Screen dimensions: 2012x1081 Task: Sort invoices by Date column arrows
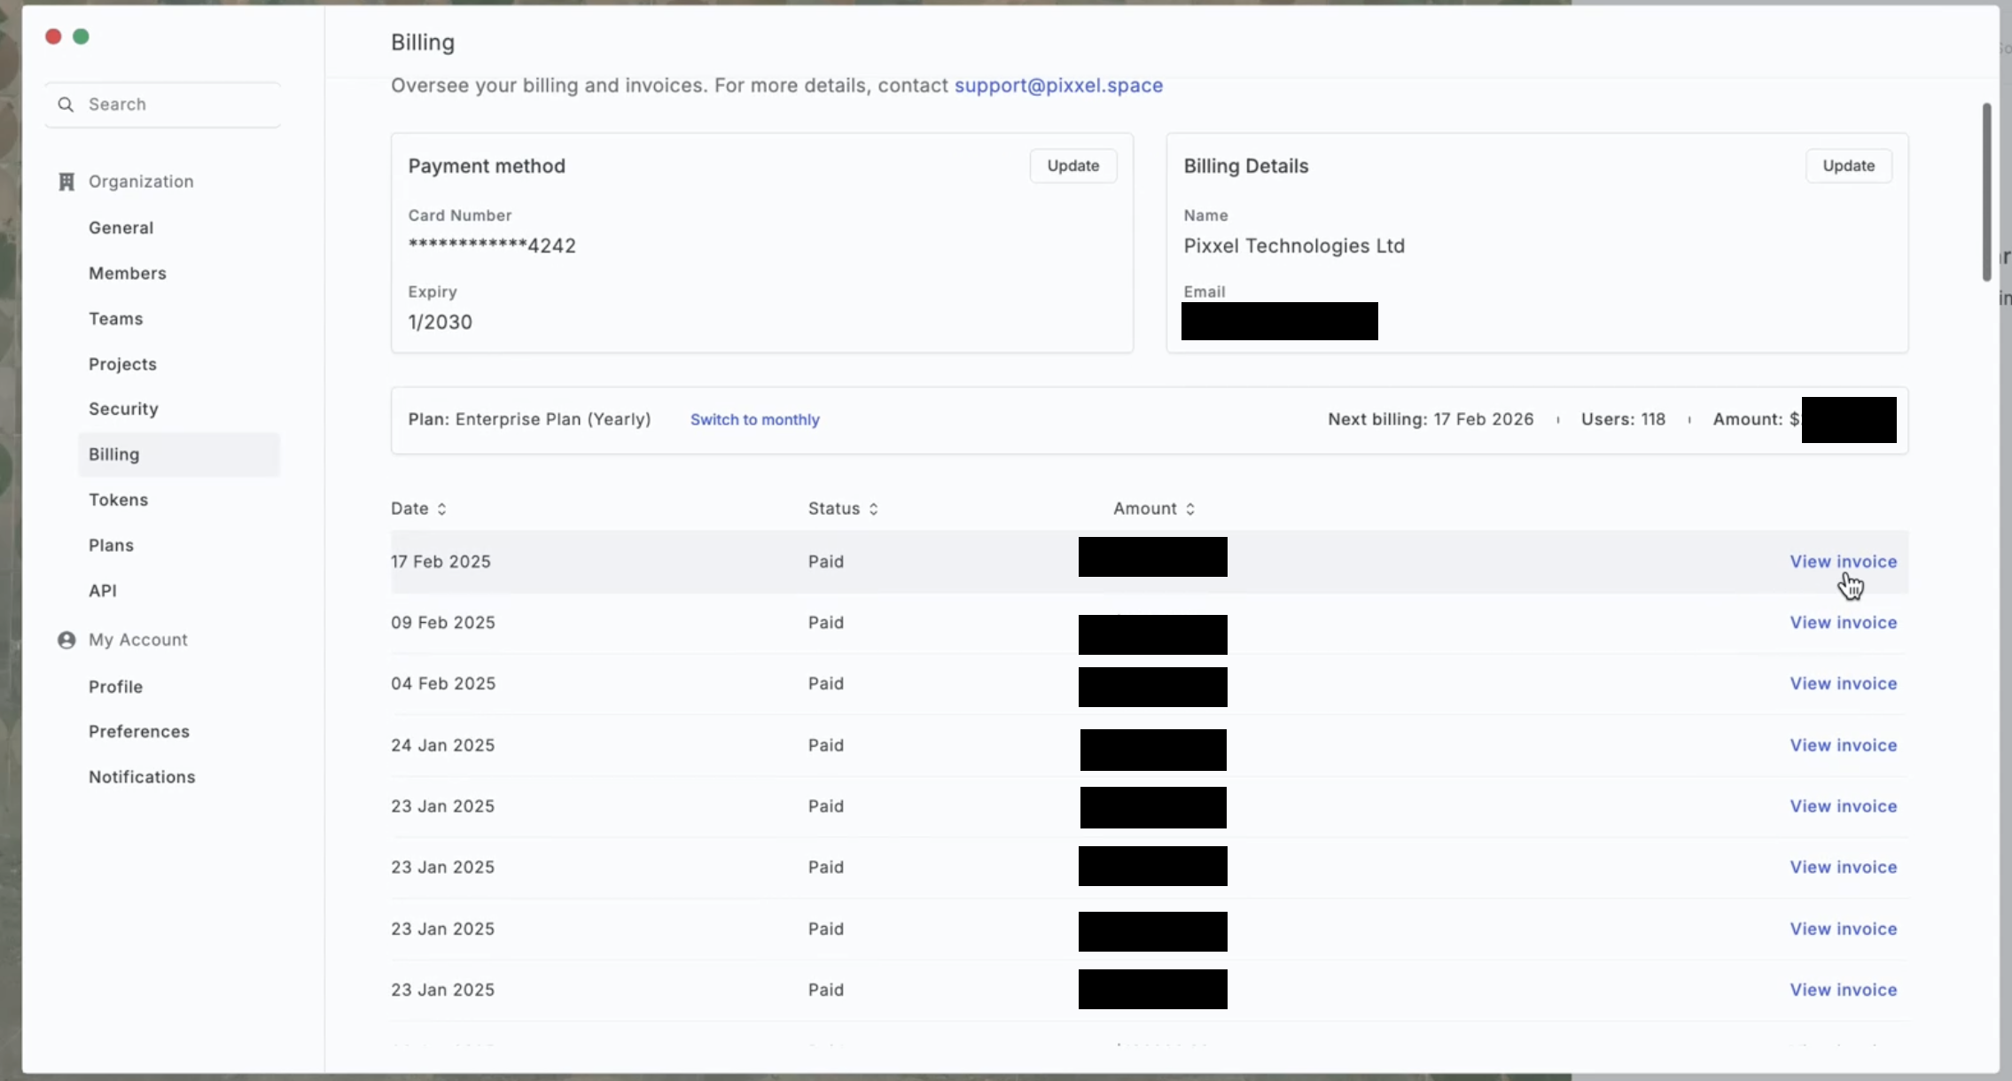(x=441, y=509)
